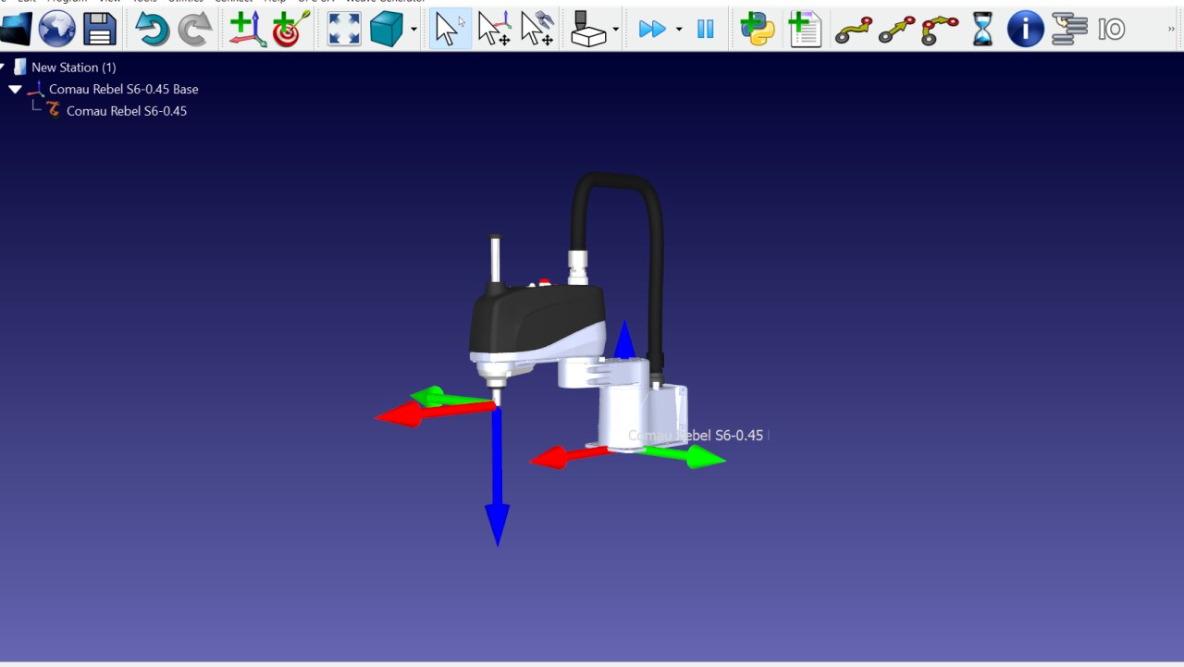Add a joint move instruction
This screenshot has height=667, width=1184.
pos(852,29)
